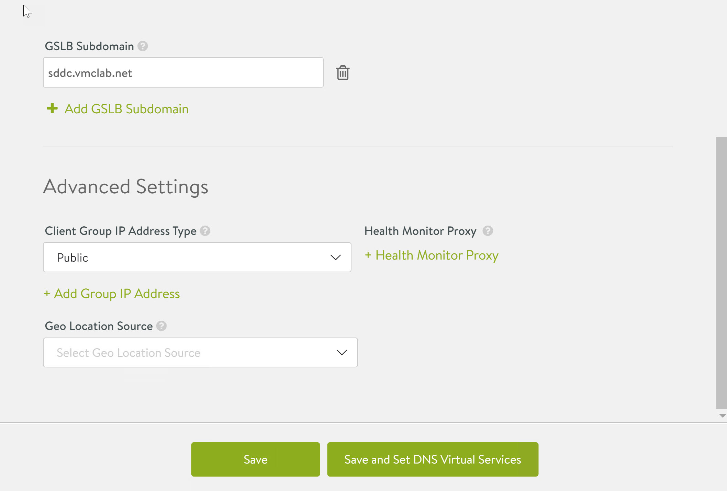Viewport: 727px width, 491px height.
Task: Click chevron arrow in Public dropdown
Action: coord(335,258)
